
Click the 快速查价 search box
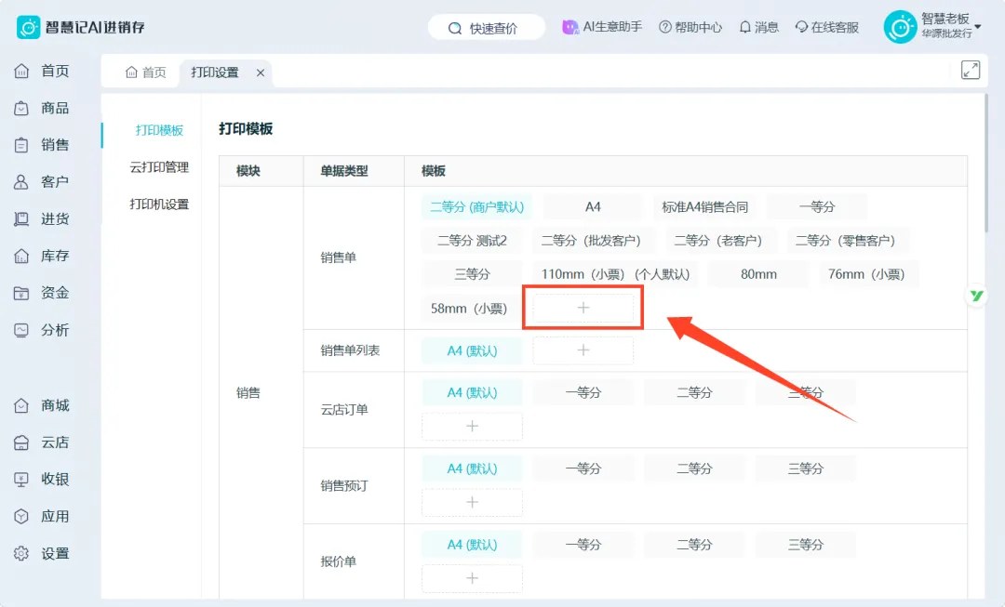487,28
